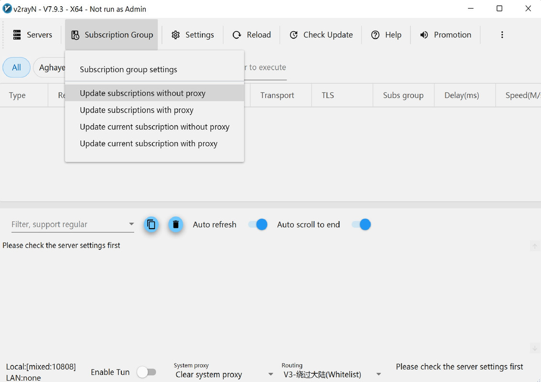The width and height of the screenshot is (541, 382).
Task: Sort by the Subs group column header
Action: point(403,95)
